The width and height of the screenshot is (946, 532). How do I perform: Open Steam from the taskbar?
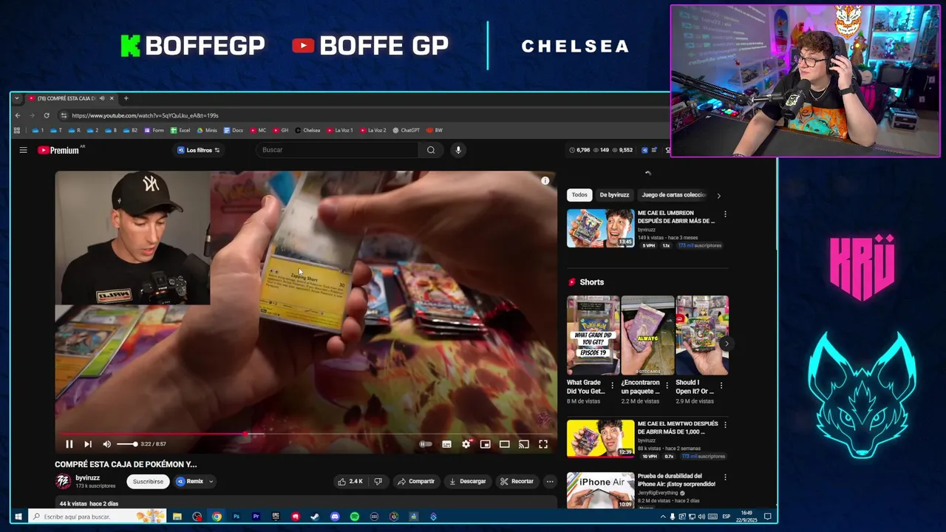(x=315, y=516)
